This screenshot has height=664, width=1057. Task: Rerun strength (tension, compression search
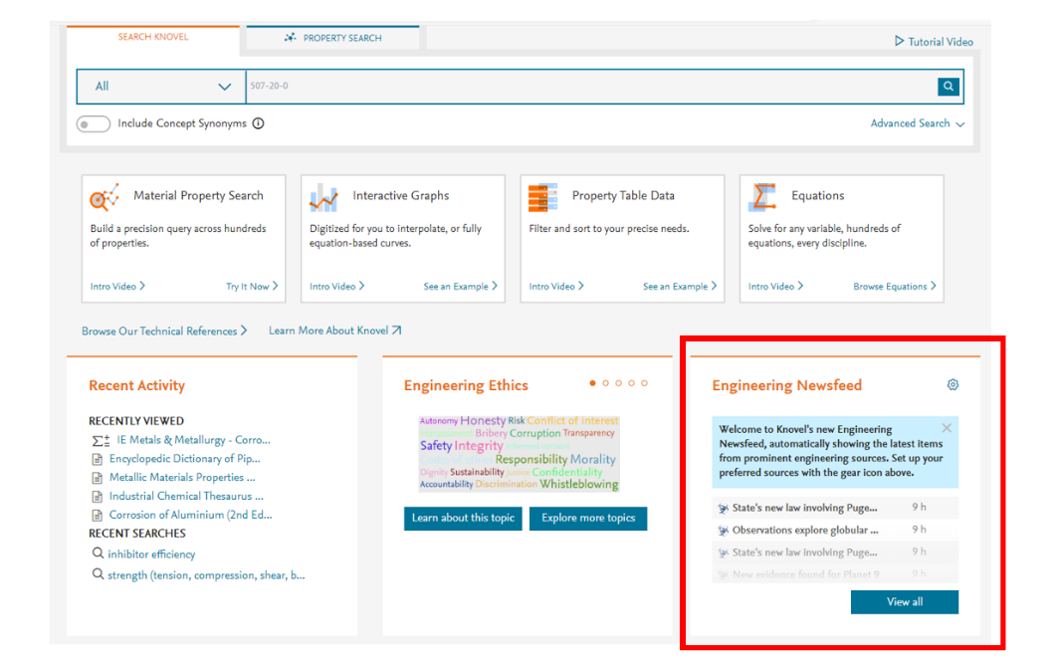pyautogui.click(x=206, y=575)
